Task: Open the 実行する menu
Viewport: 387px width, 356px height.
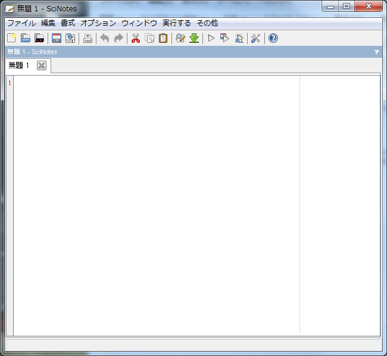Action: point(177,23)
